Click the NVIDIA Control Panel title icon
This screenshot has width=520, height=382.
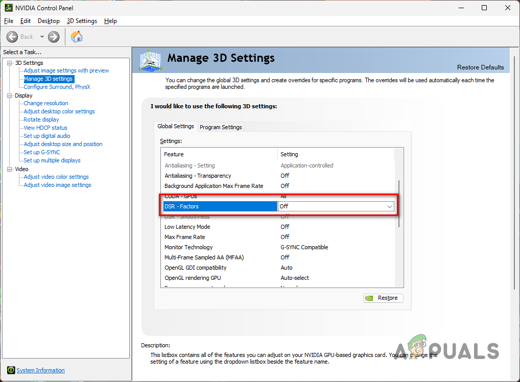pos(9,8)
